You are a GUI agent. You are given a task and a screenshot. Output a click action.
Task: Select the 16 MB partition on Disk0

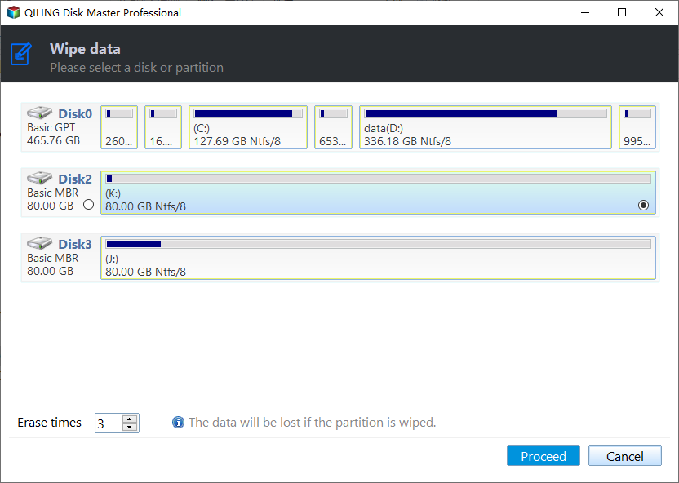tap(163, 127)
